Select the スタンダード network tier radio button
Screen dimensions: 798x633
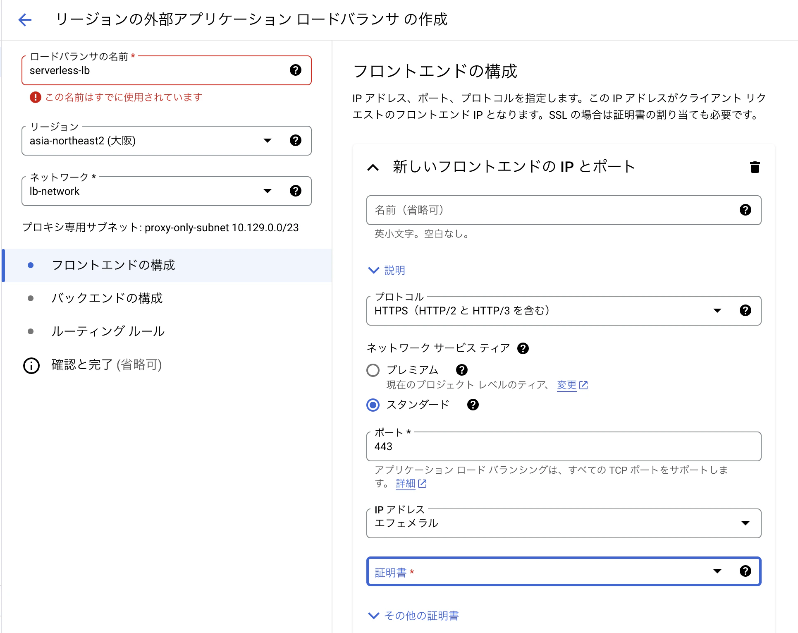tap(373, 405)
